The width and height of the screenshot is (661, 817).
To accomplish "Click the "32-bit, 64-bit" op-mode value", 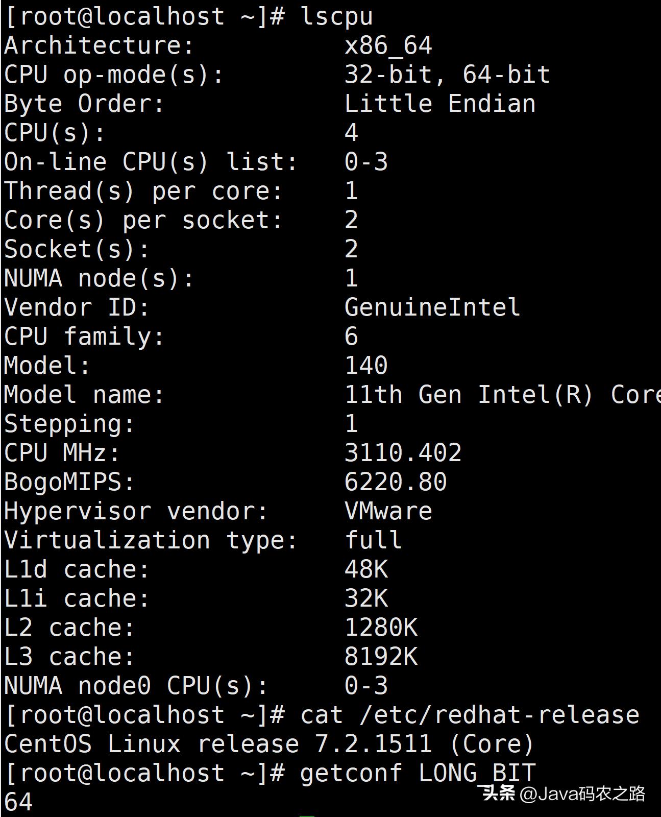I will click(x=447, y=75).
